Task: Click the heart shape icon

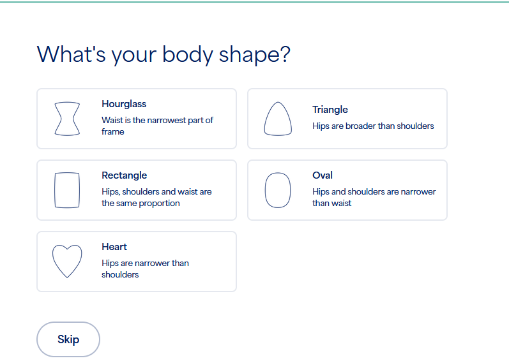Action: [67, 262]
